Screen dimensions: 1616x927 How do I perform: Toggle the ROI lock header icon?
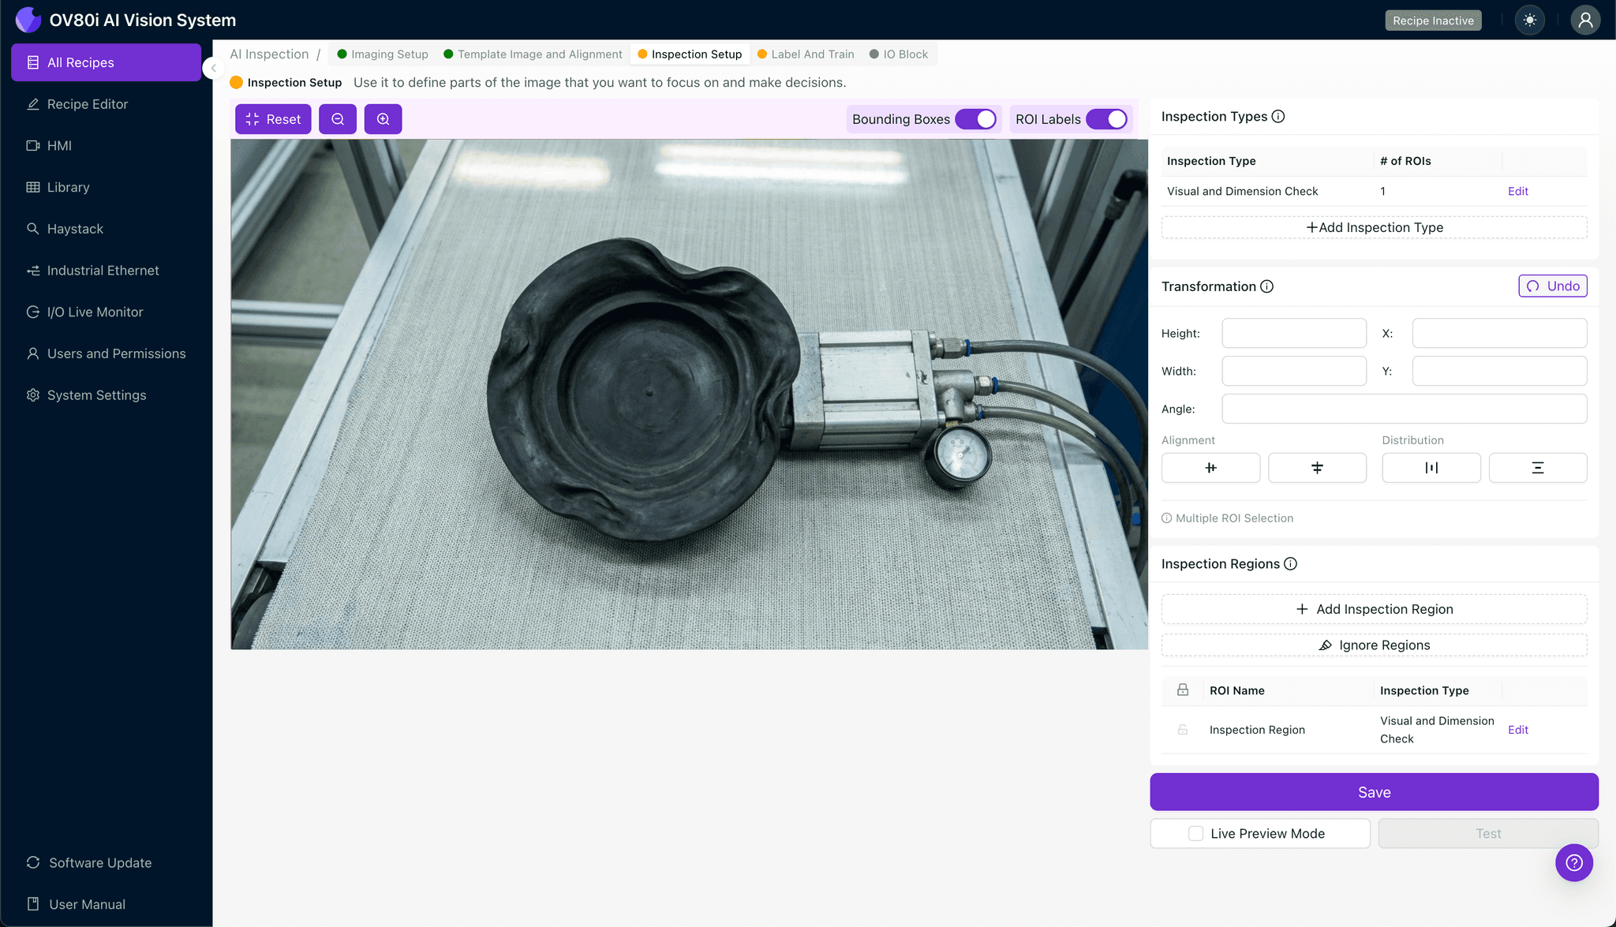tap(1183, 690)
